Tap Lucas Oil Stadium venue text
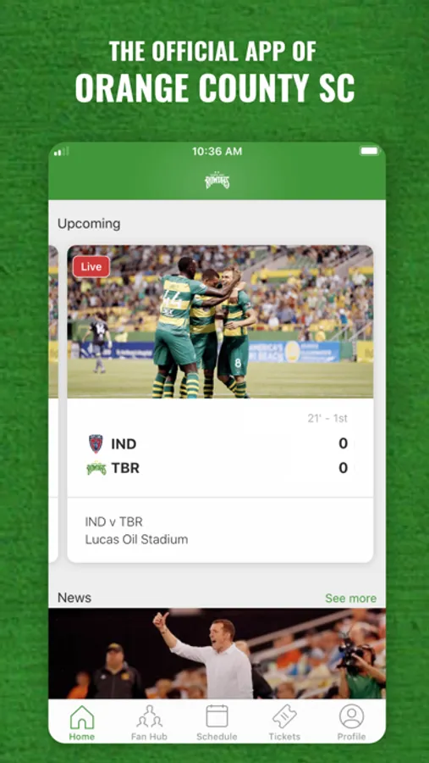The height and width of the screenshot is (763, 429). tap(136, 540)
